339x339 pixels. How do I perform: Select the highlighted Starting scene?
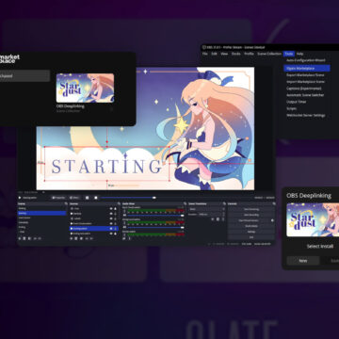click(41, 213)
